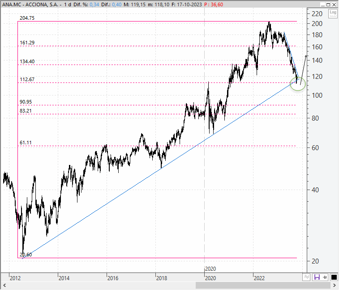Click the m: 118,10 low value

click(x=159, y=4)
